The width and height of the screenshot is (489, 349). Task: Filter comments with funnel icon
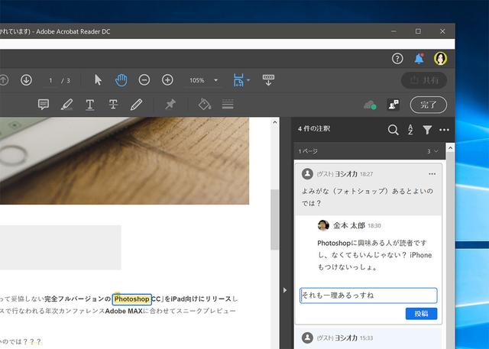coord(427,130)
